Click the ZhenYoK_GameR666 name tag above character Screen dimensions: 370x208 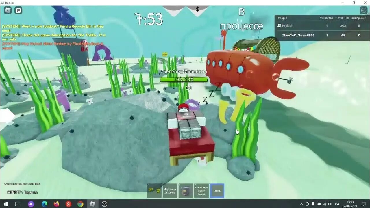[184, 72]
